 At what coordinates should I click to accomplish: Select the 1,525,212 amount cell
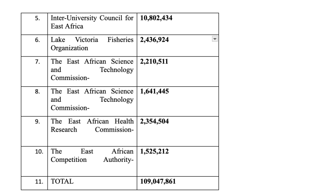[154, 152]
